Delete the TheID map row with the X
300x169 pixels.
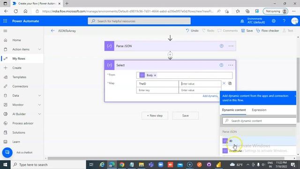[x=224, y=84]
